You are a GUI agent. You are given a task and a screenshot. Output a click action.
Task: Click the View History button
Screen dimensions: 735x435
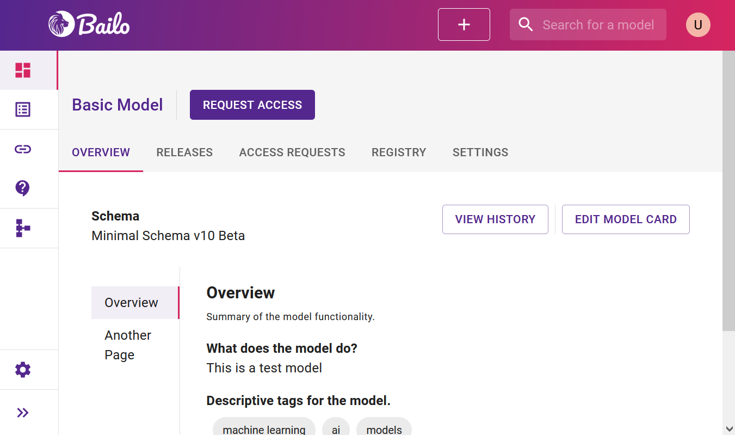(495, 219)
